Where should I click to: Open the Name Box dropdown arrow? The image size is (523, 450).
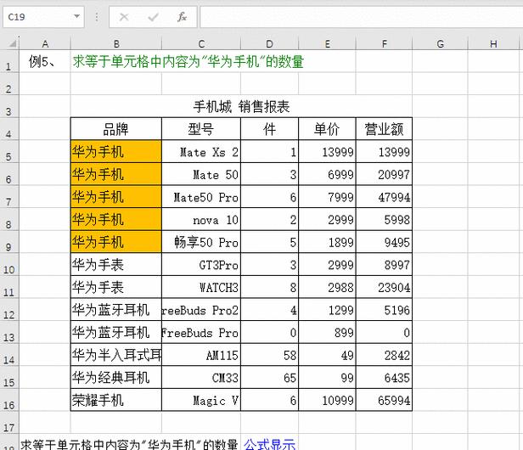[x=76, y=16]
